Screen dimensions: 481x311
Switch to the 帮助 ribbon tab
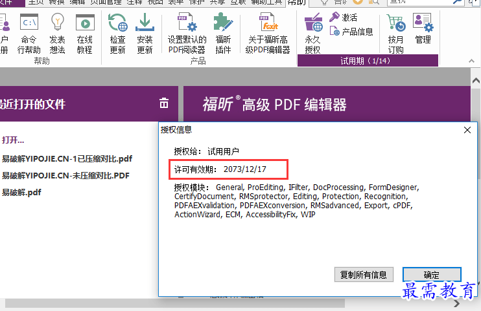[x=297, y=3]
